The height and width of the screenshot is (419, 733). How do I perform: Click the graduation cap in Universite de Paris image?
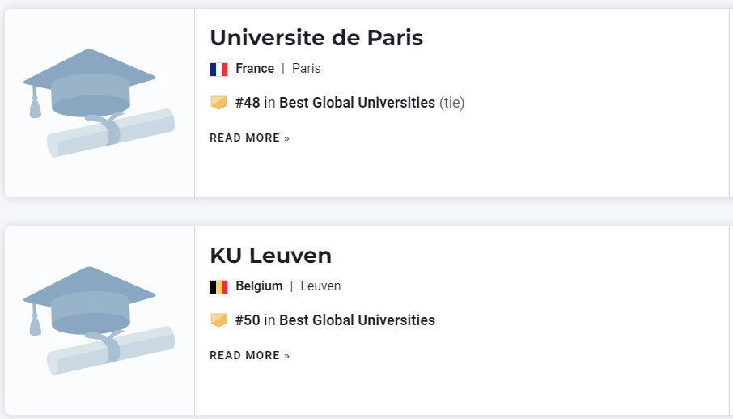coord(89,83)
